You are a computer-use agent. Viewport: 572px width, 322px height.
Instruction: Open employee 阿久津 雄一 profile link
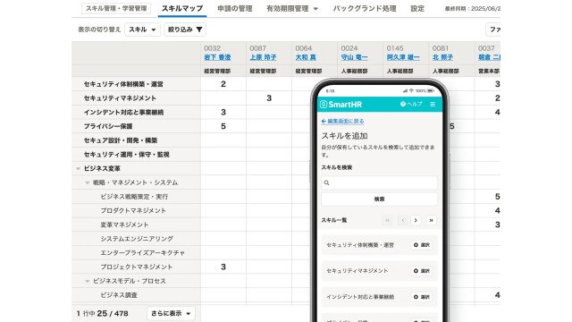click(x=403, y=57)
